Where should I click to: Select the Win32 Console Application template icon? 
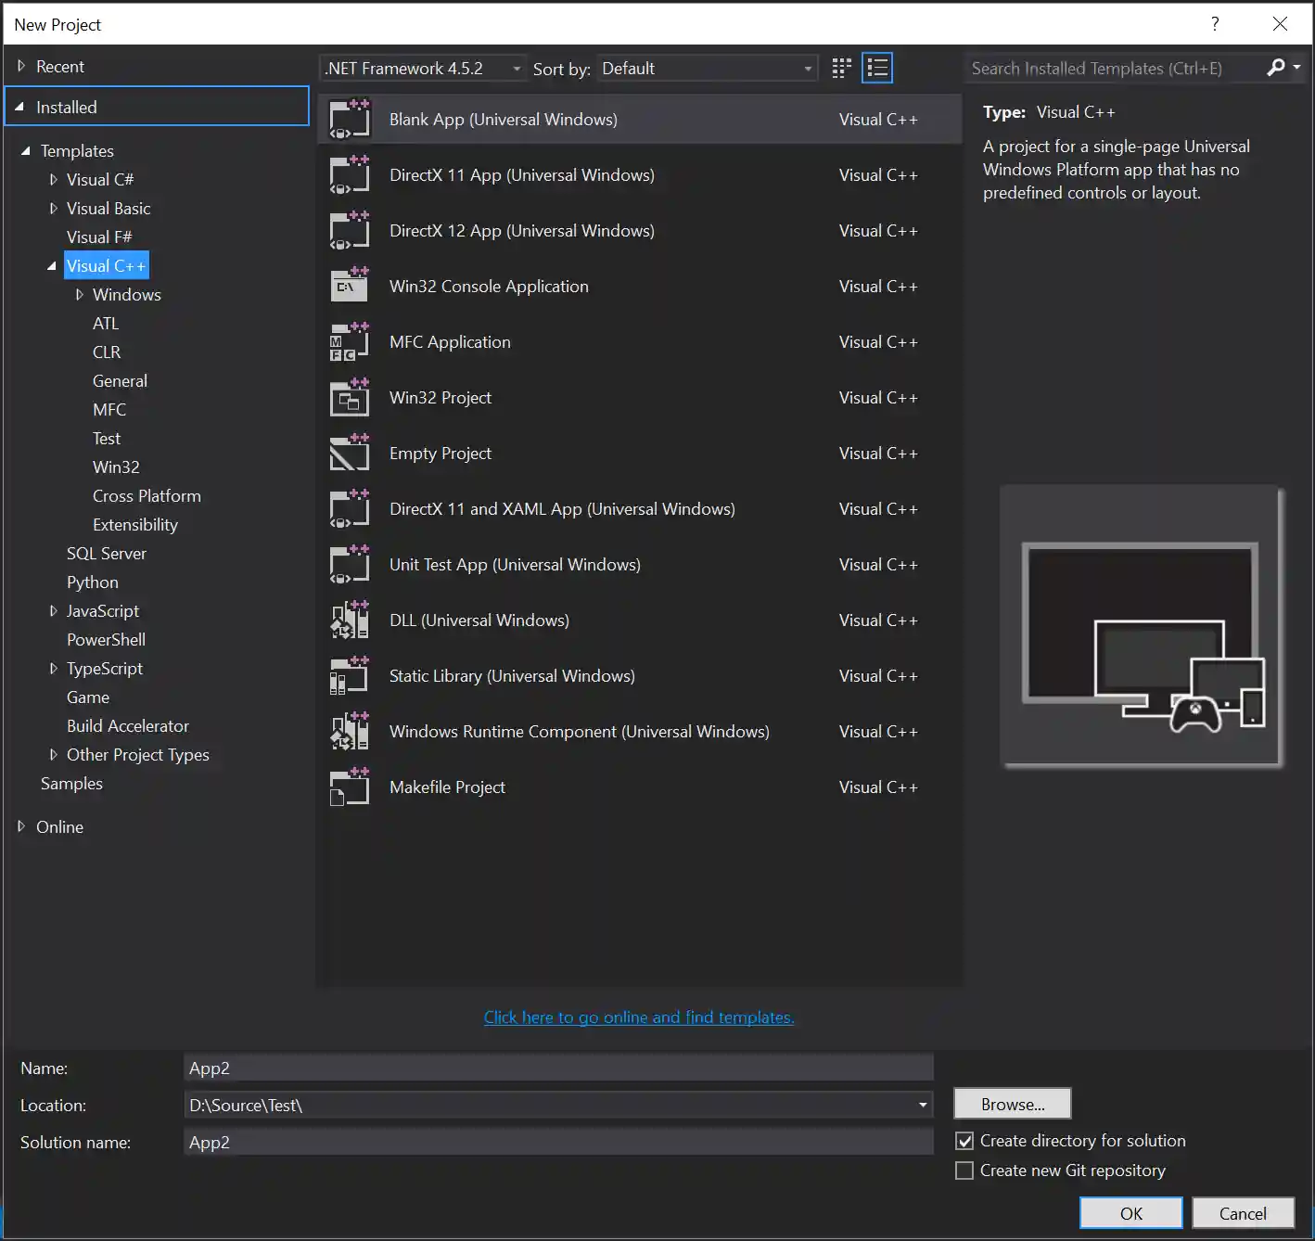[349, 286]
